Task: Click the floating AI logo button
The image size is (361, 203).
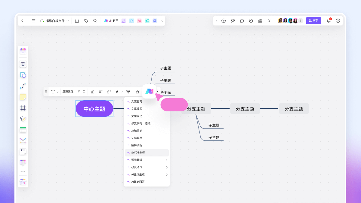Action: pyautogui.click(x=149, y=91)
